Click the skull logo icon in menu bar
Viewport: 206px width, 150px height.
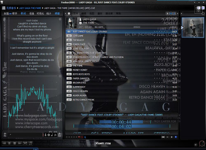[x=69, y=13]
